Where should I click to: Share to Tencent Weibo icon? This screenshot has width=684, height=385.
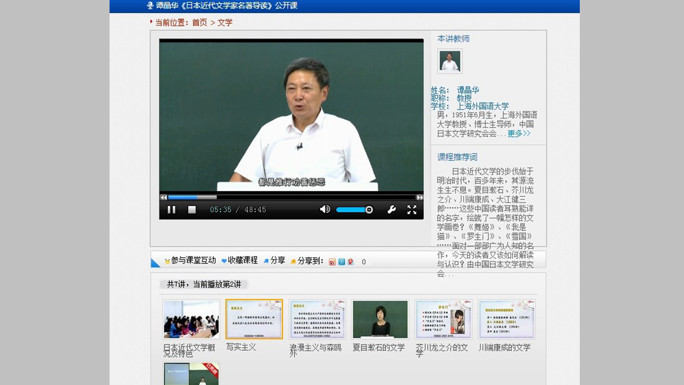coord(341,261)
